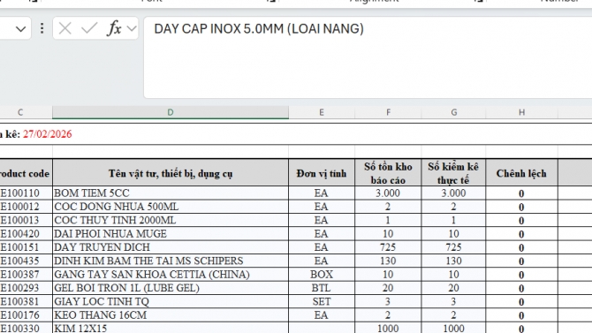Select column E header
The image size is (592, 333).
(x=322, y=112)
